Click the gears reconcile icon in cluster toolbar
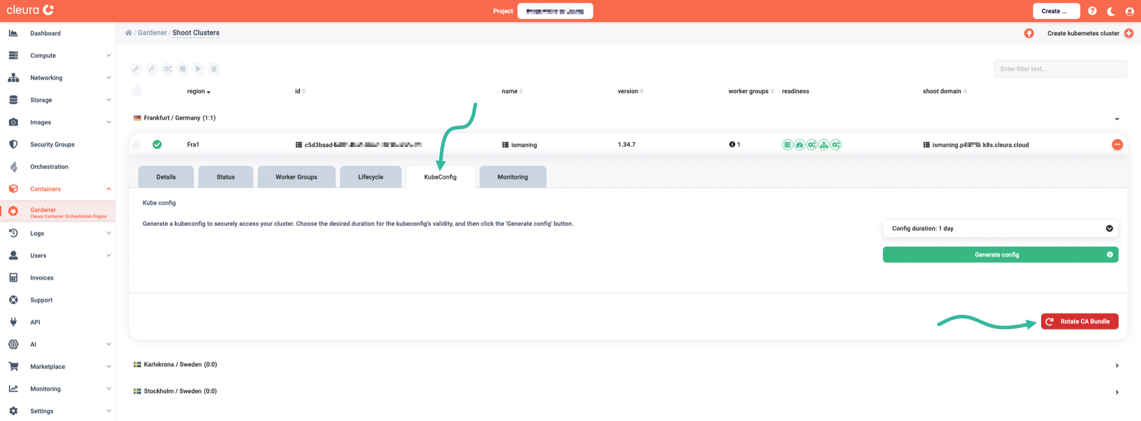This screenshot has height=421, width=1141. coord(168,69)
